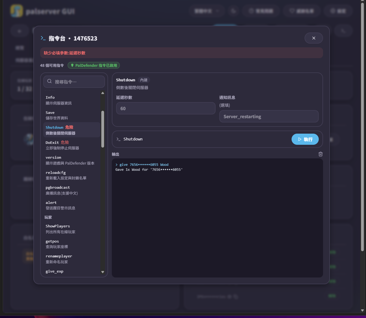
Task: Click the PalDefender shield badge
Action: pos(94,66)
